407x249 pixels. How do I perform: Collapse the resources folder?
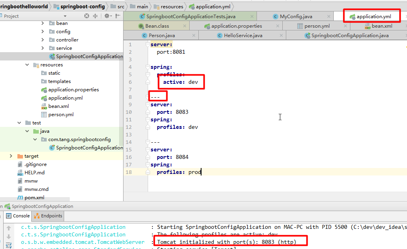[x=27, y=65]
